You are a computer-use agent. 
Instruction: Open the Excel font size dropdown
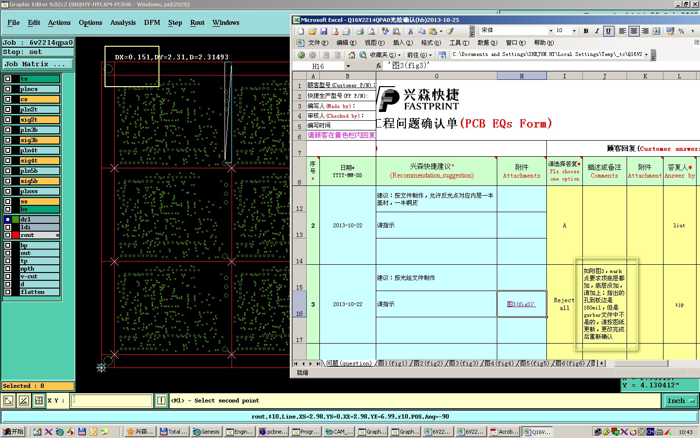click(574, 31)
